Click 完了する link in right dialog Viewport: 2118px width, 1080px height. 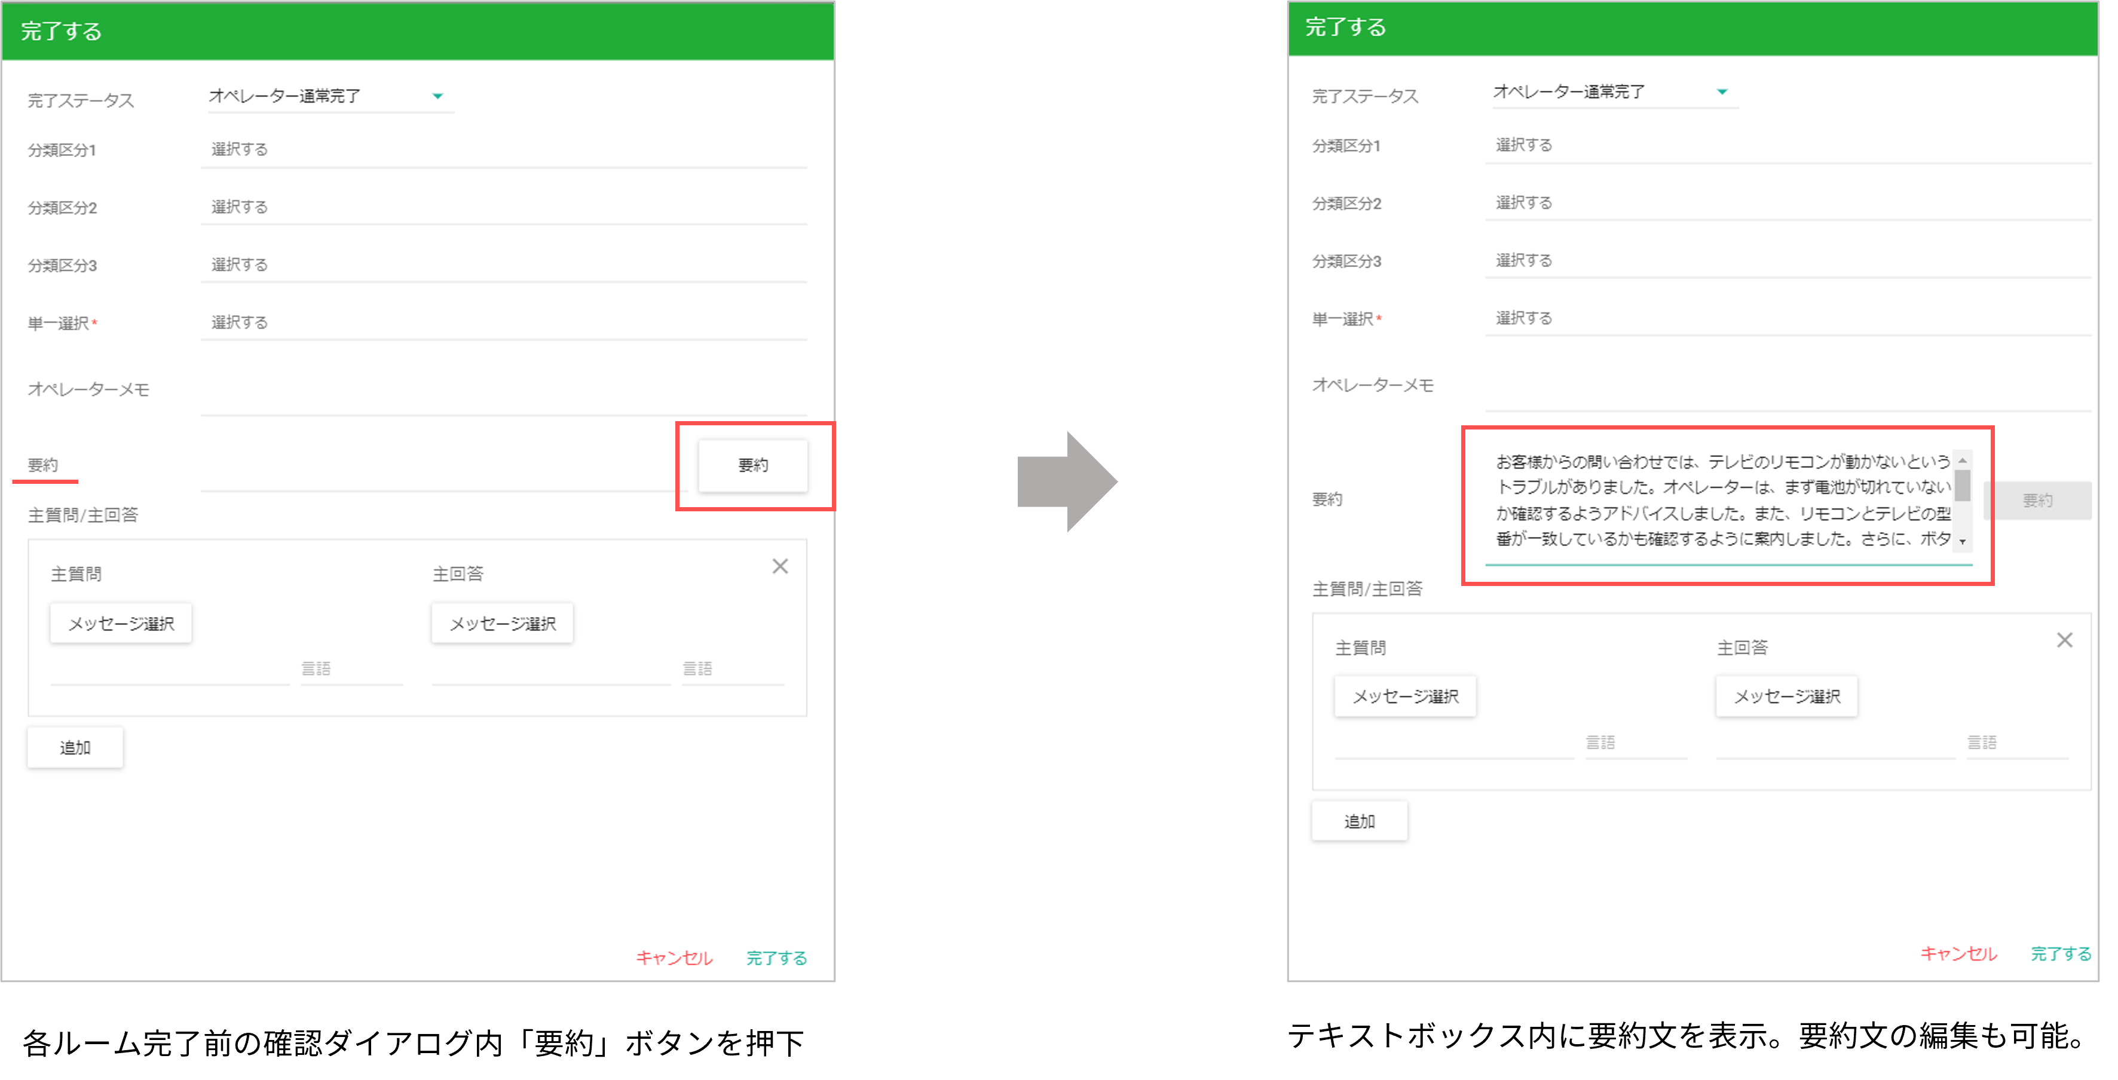2061,953
